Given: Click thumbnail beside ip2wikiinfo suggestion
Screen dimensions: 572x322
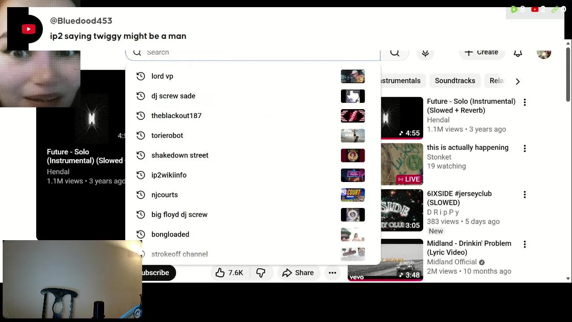Looking at the screenshot, I should coord(353,175).
